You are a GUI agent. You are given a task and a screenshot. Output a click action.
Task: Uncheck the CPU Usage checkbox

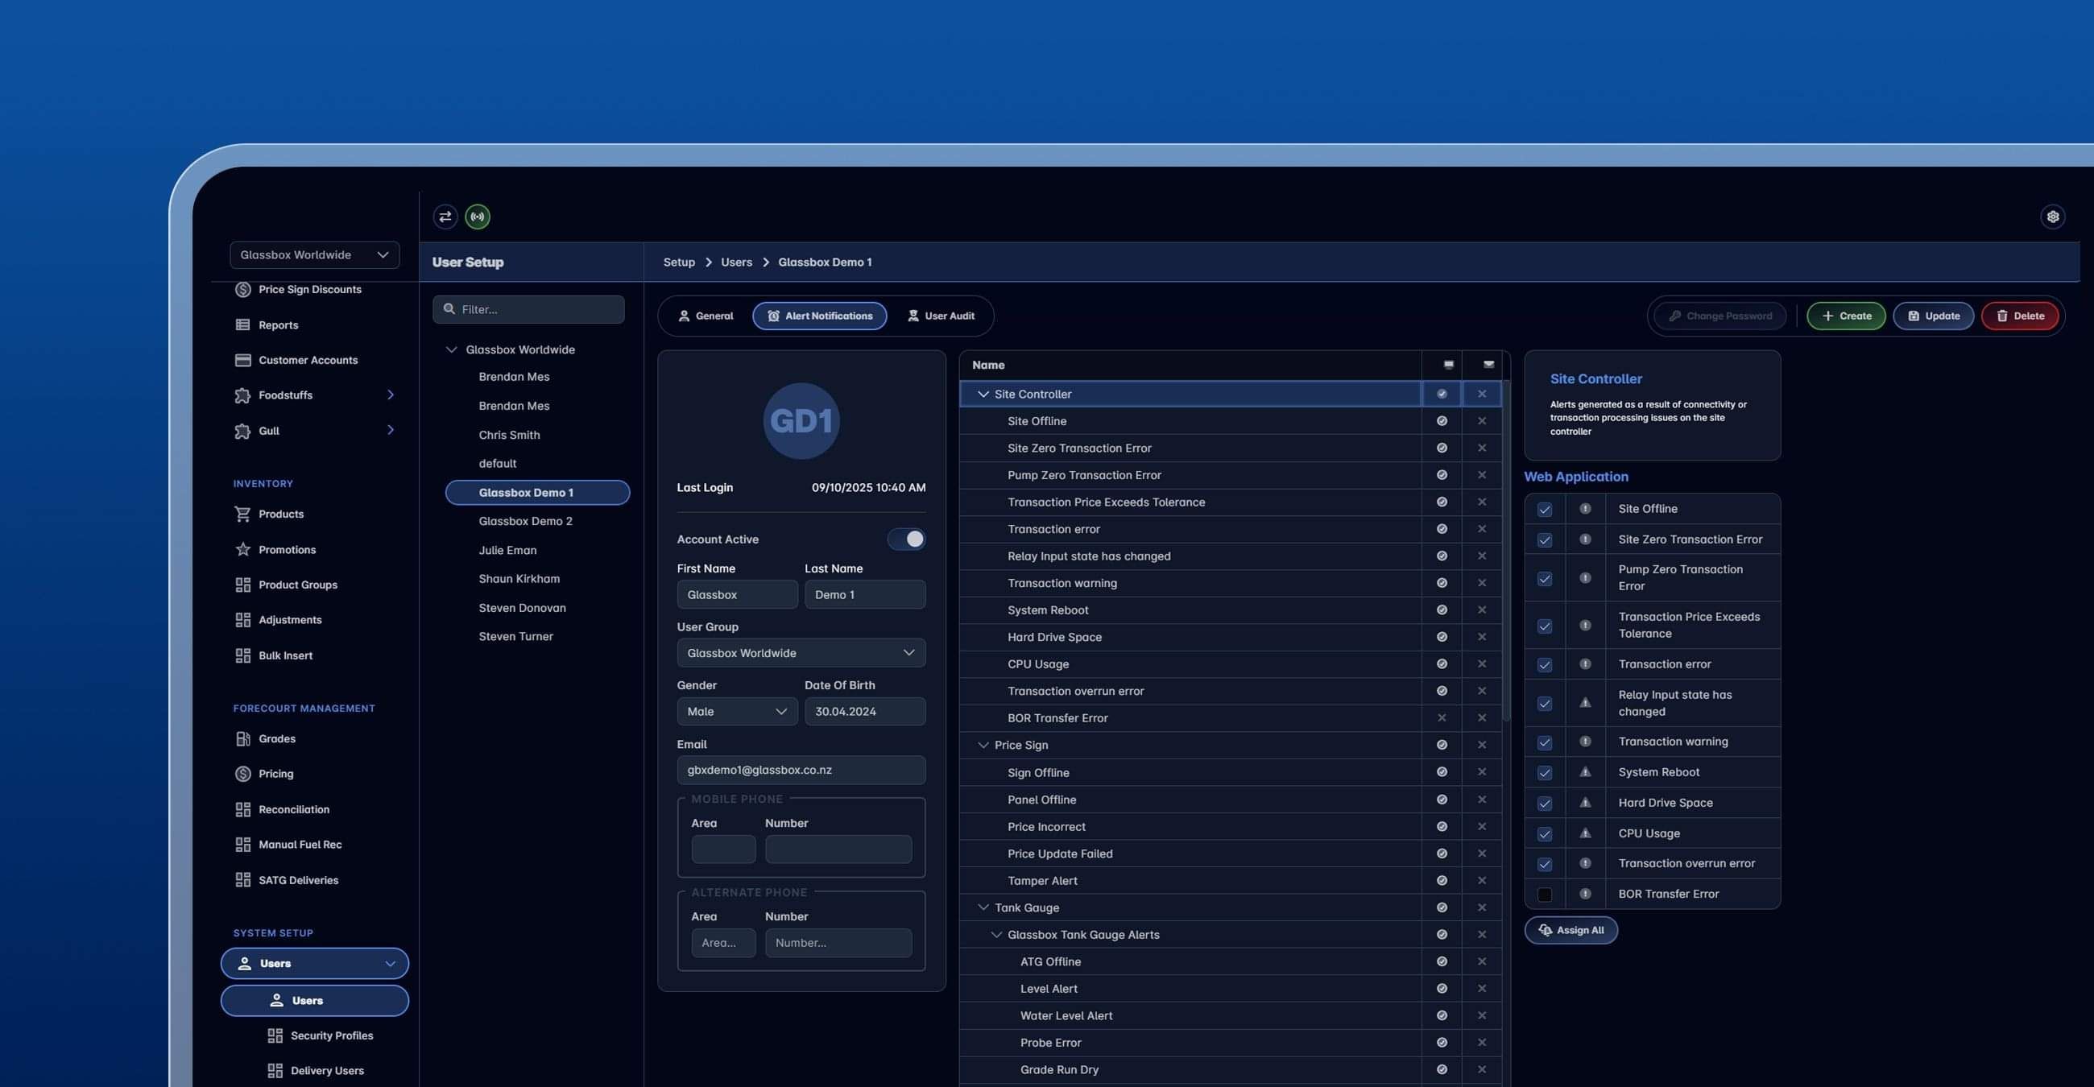pyautogui.click(x=1545, y=834)
